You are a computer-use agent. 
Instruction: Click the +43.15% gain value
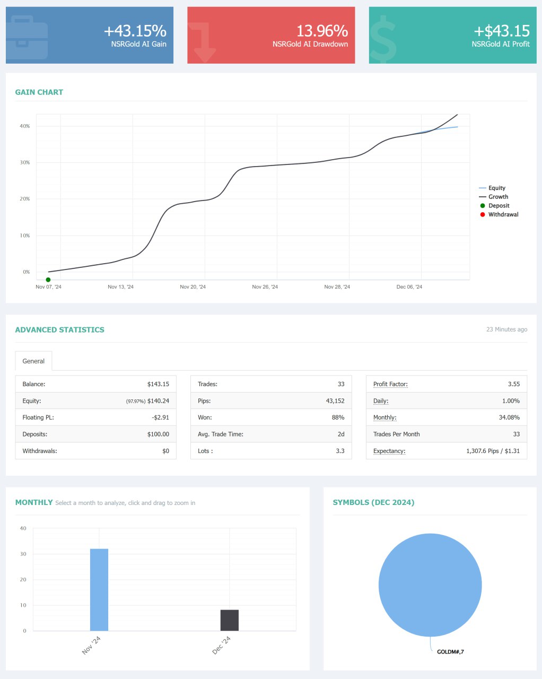click(135, 31)
